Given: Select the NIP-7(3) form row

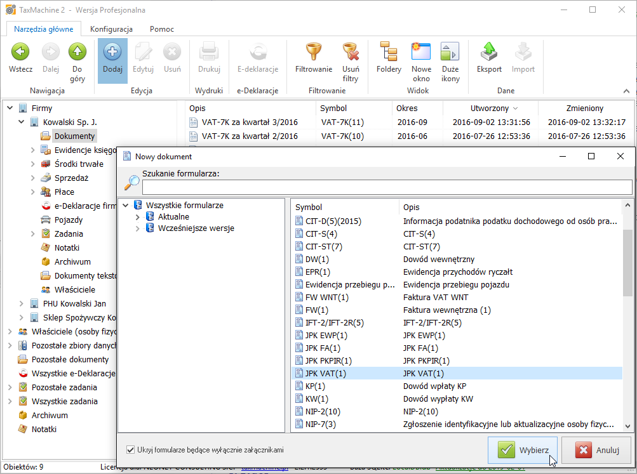Looking at the screenshot, I should pos(457,424).
